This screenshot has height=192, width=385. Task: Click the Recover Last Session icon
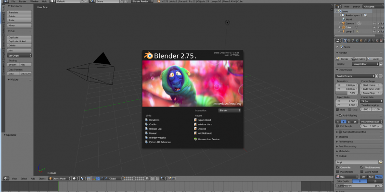point(195,139)
